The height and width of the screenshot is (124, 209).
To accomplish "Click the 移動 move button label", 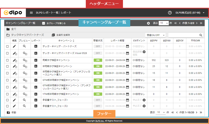I will (x=14, y=113).
